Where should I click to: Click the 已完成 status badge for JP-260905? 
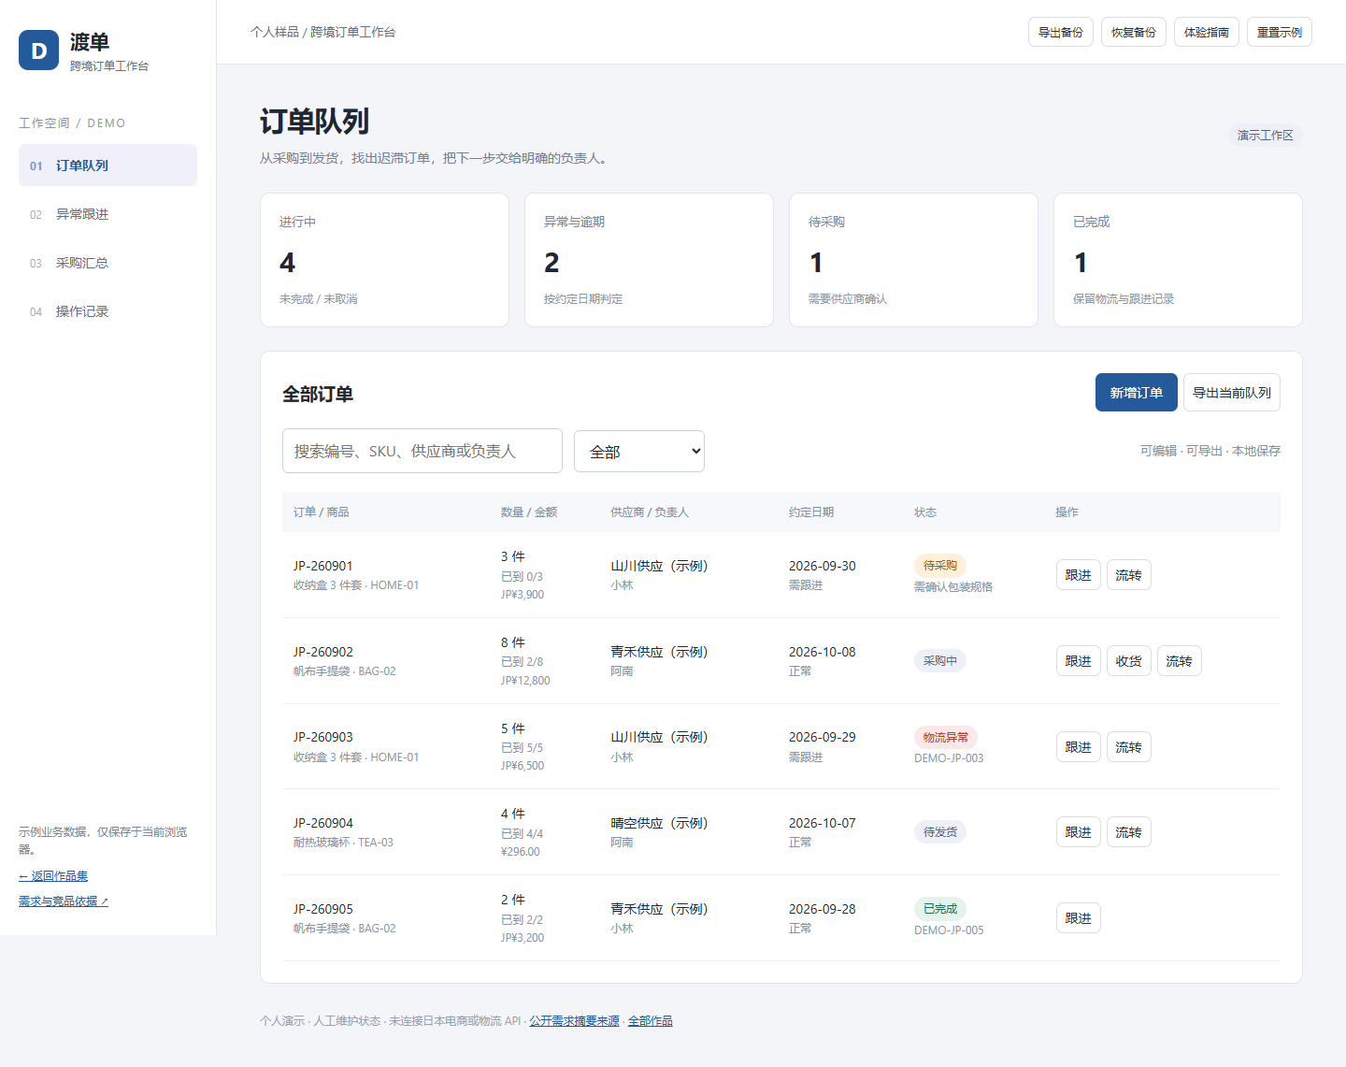940,908
